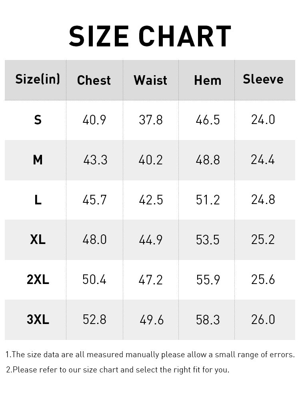Click the 3XL size row label
This screenshot has height=400, width=300.
click(x=38, y=320)
